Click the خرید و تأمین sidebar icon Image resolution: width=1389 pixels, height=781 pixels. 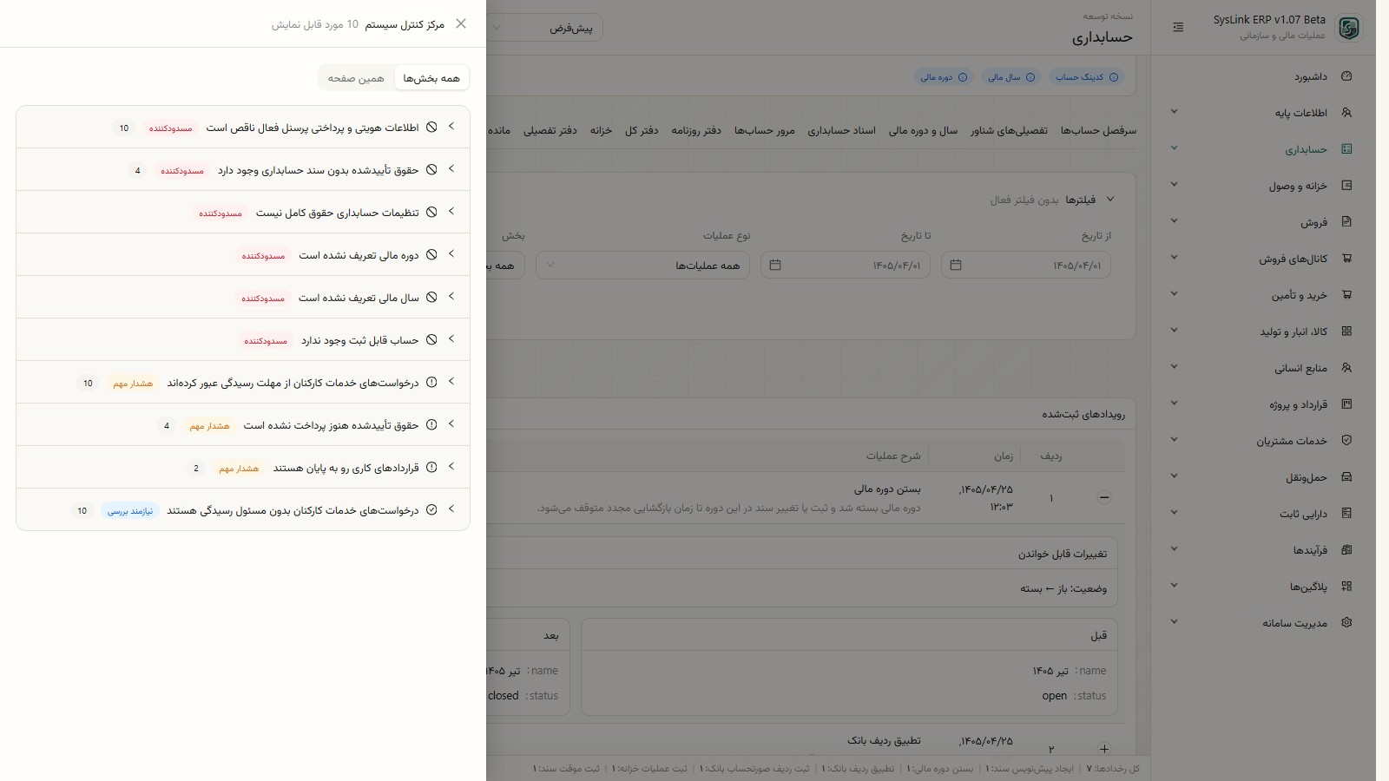click(1346, 295)
